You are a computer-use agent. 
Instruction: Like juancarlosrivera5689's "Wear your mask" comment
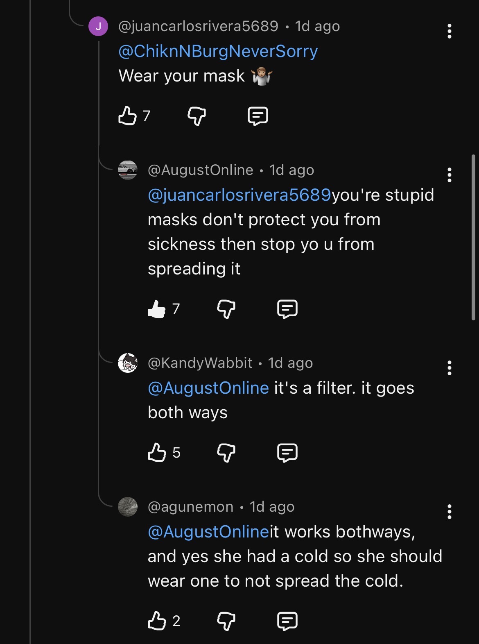pyautogui.click(x=127, y=116)
